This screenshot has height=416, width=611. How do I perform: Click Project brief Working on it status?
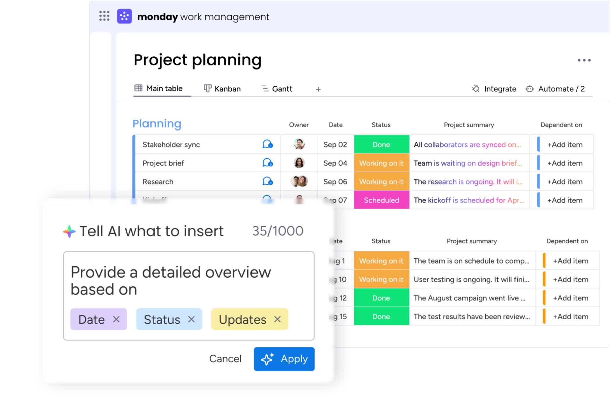click(381, 163)
